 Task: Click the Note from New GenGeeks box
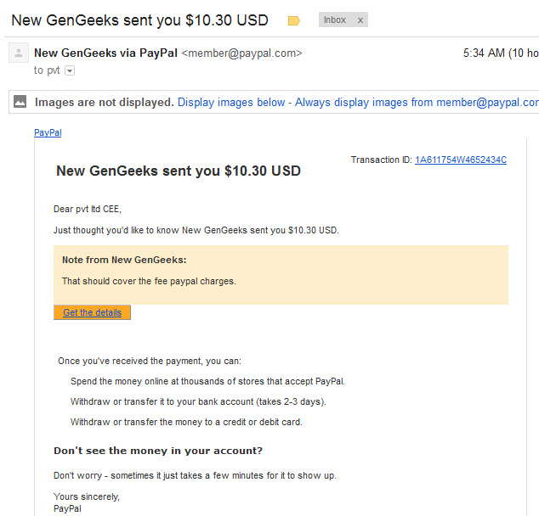(x=281, y=275)
